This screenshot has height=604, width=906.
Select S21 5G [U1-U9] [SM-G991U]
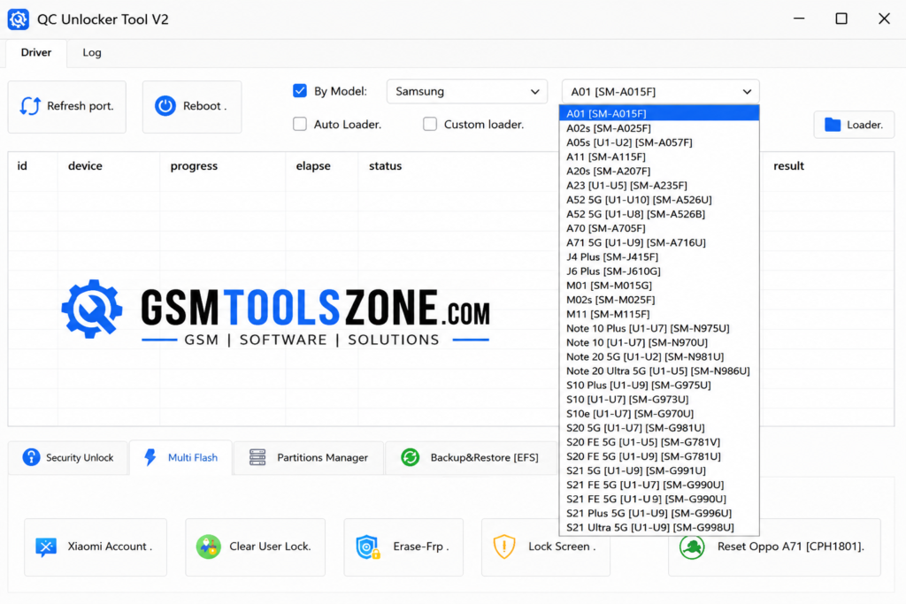click(659, 470)
